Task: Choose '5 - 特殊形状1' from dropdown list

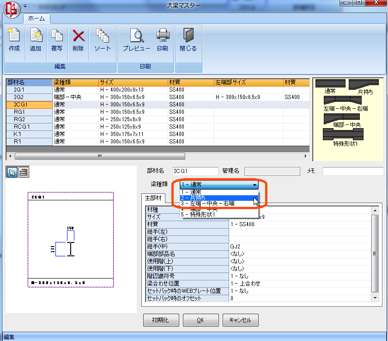Action: tap(219, 215)
